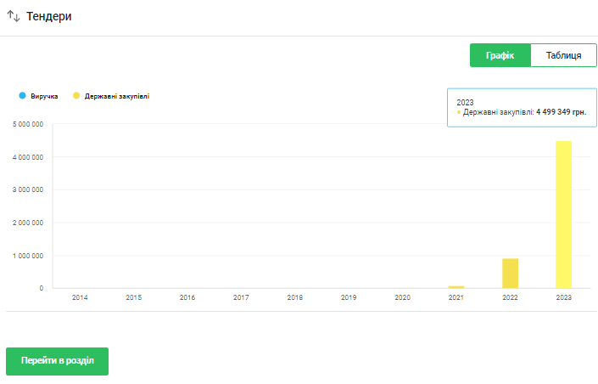Switch to the Графік tab
The image size is (598, 384).
pos(500,55)
